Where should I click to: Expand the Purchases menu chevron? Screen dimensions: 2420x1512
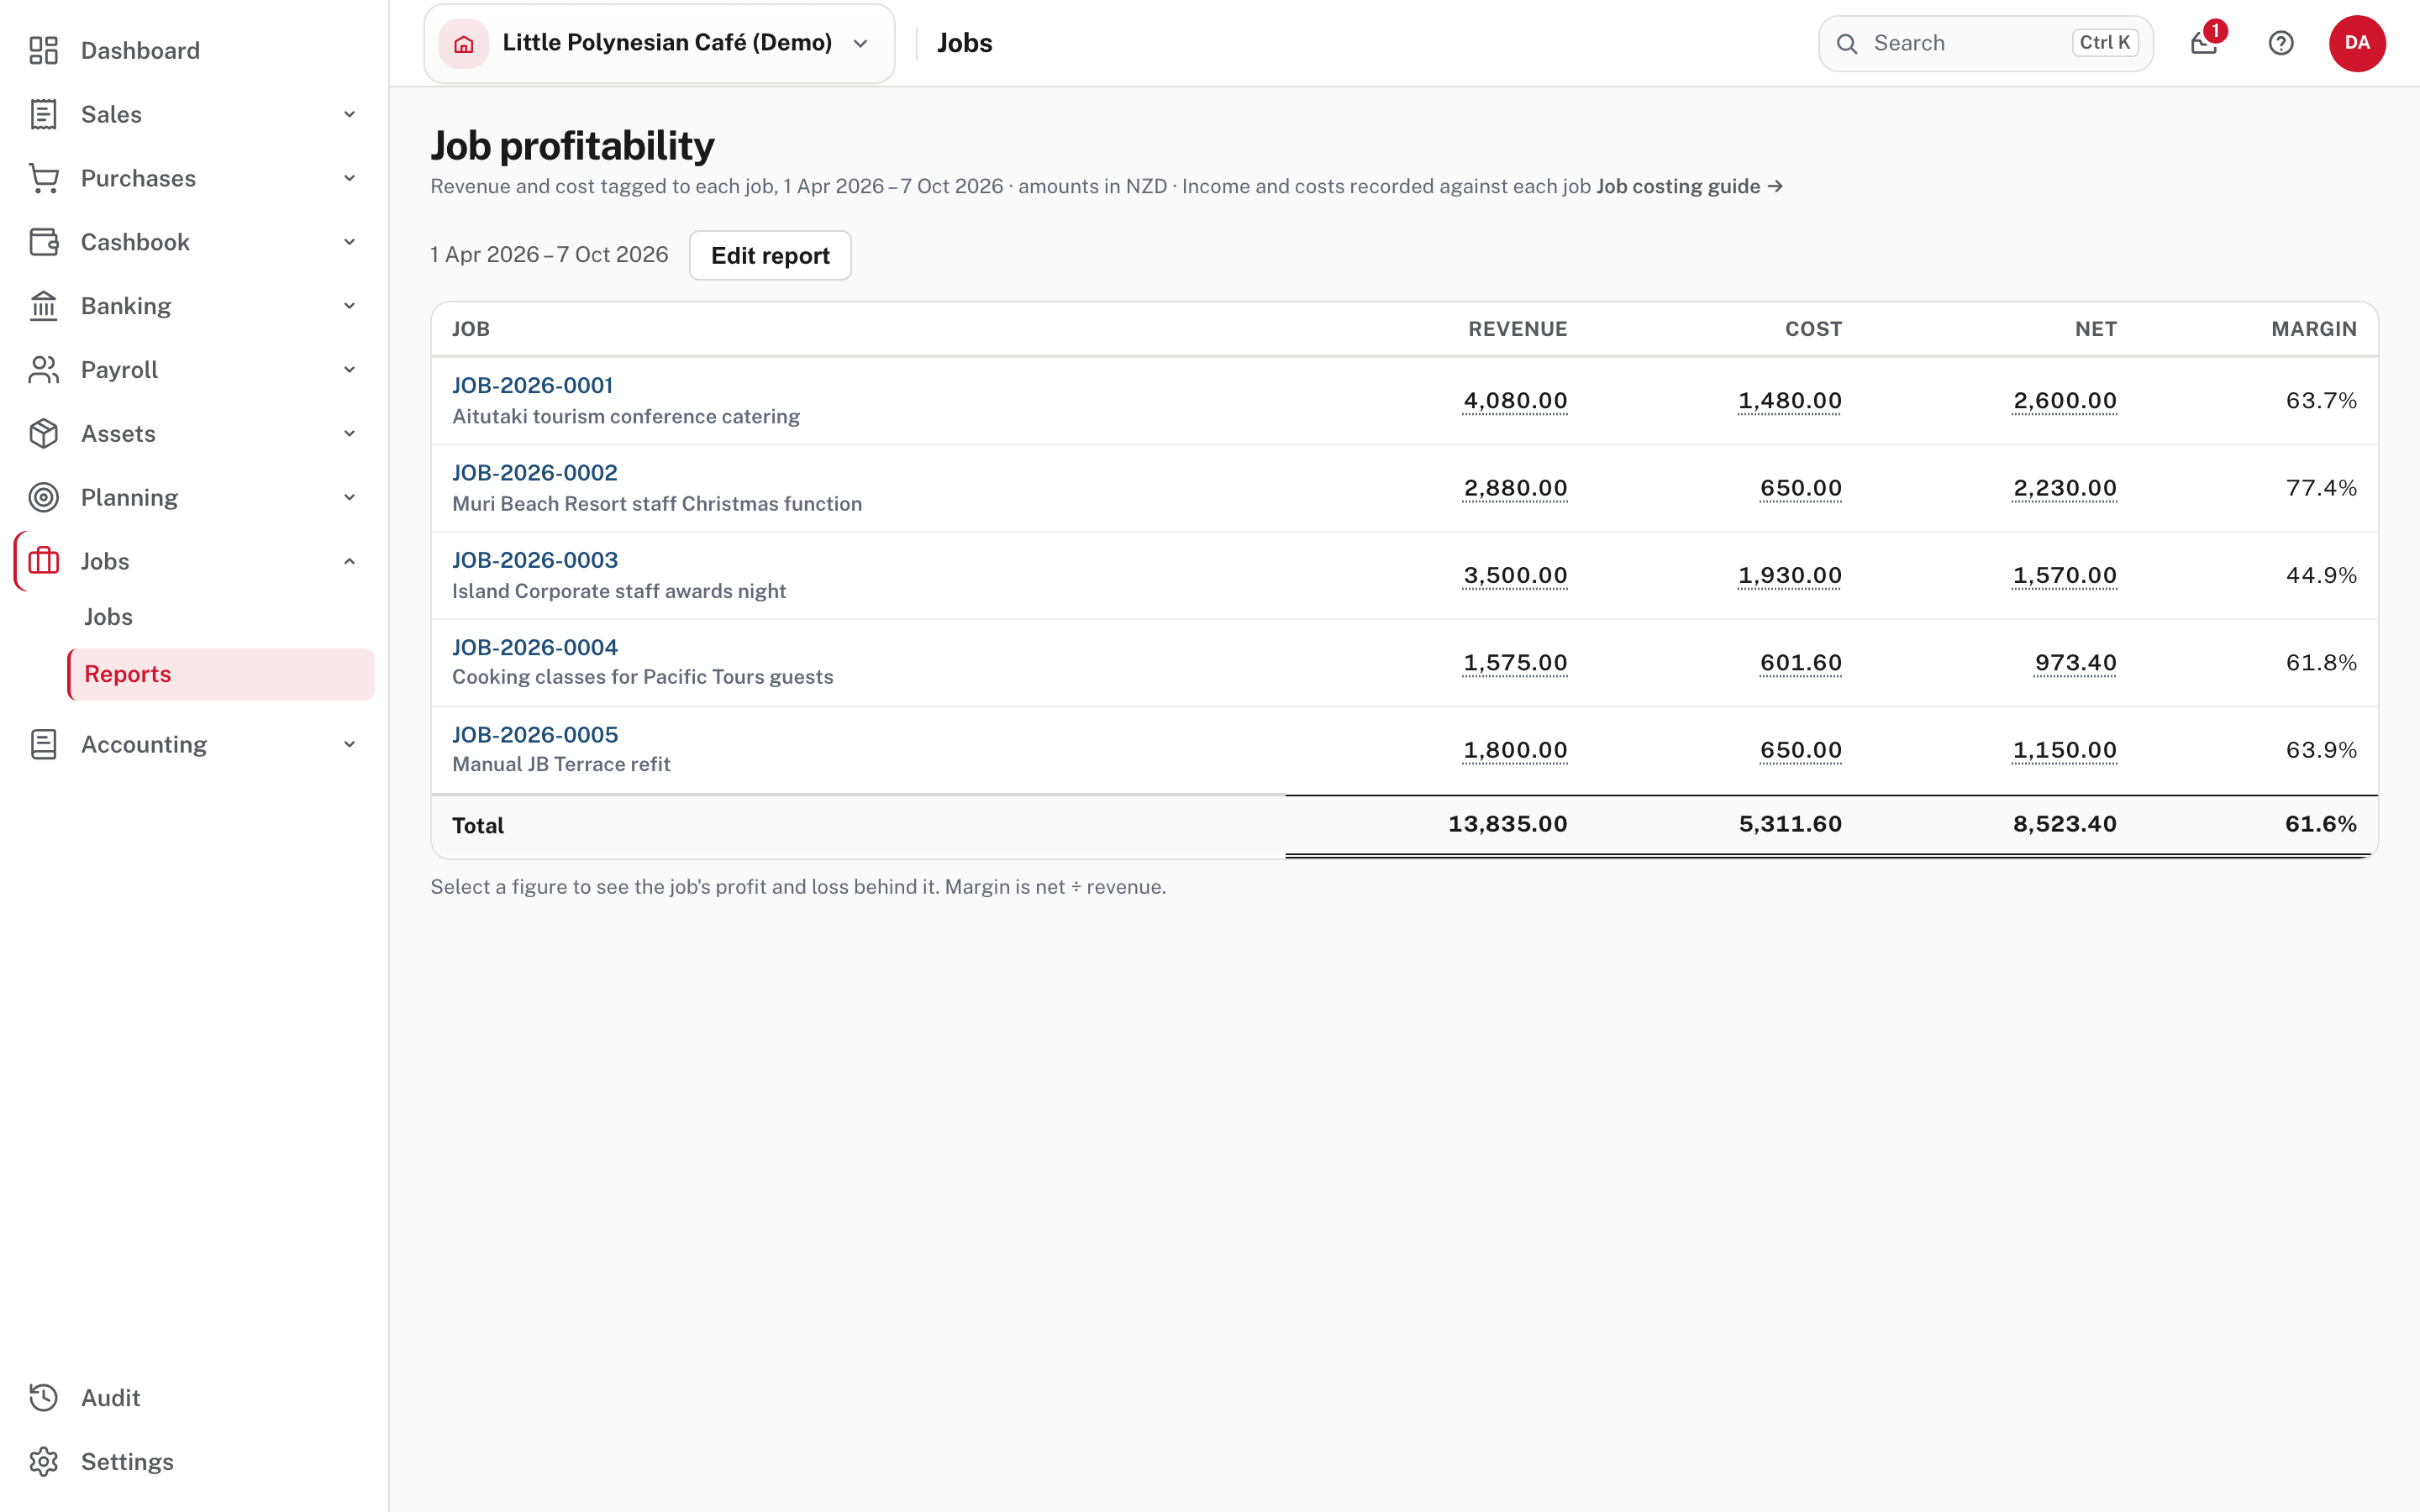pos(349,178)
